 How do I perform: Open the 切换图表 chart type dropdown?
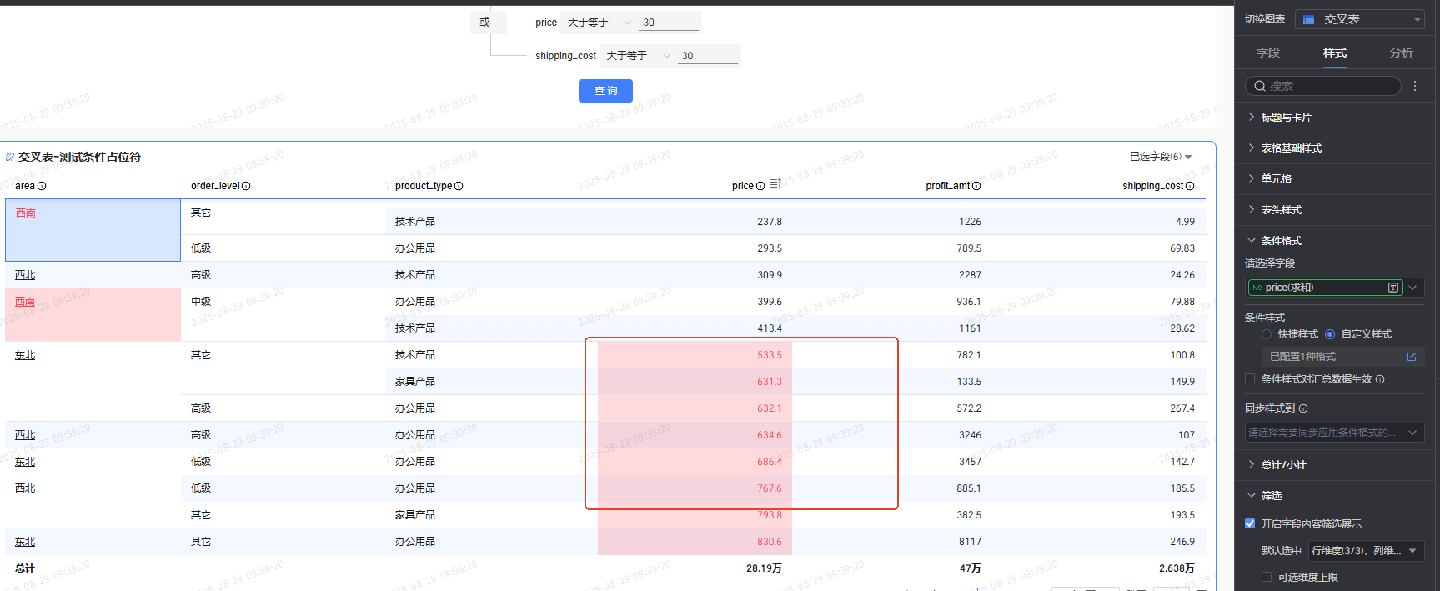[1360, 19]
